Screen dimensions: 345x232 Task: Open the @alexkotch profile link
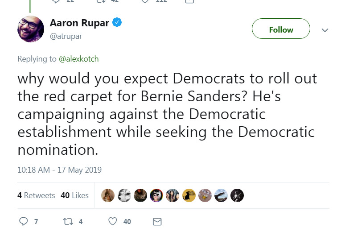(78, 59)
